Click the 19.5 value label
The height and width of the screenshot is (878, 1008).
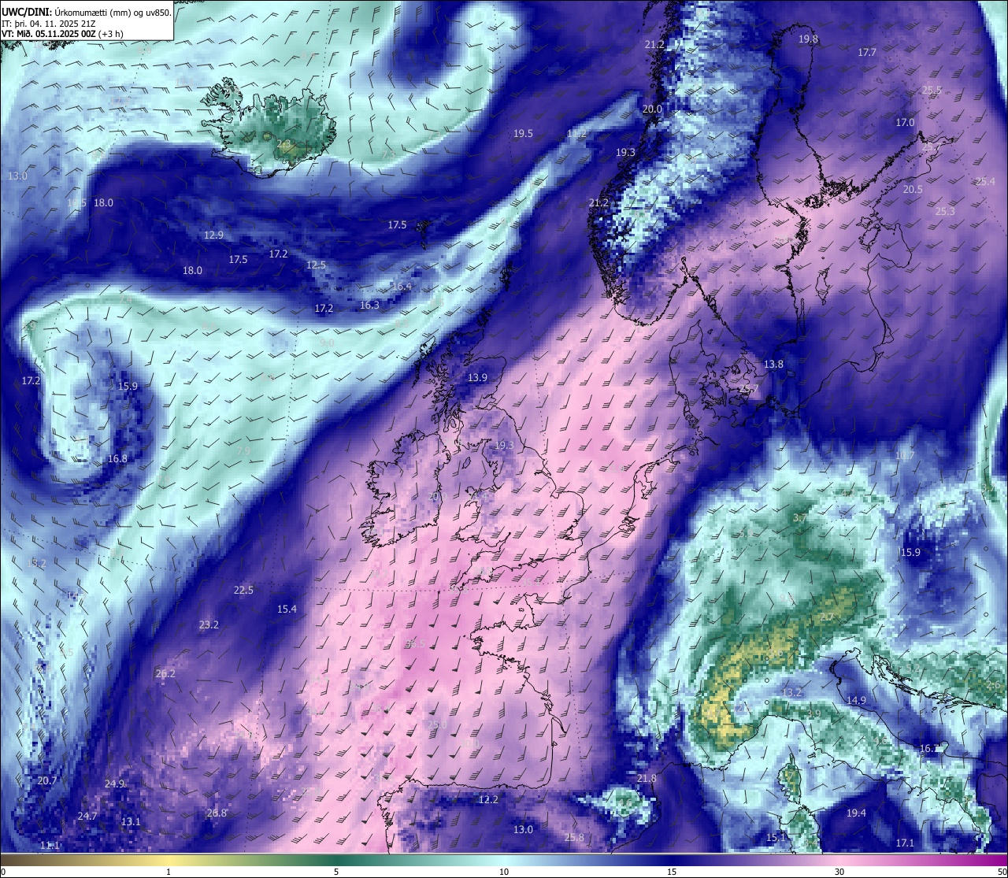524,133
